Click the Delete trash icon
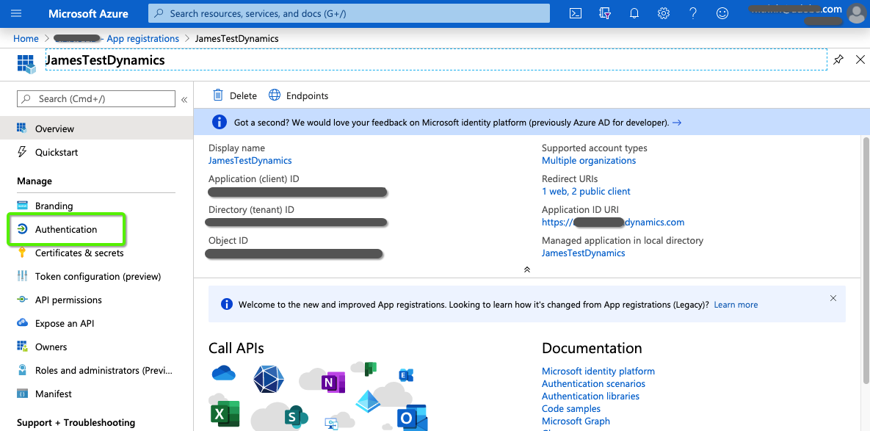 tap(218, 95)
